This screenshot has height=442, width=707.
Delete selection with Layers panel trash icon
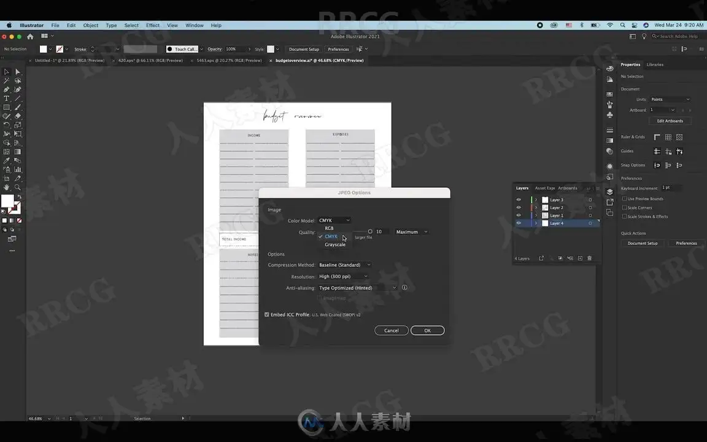click(589, 258)
